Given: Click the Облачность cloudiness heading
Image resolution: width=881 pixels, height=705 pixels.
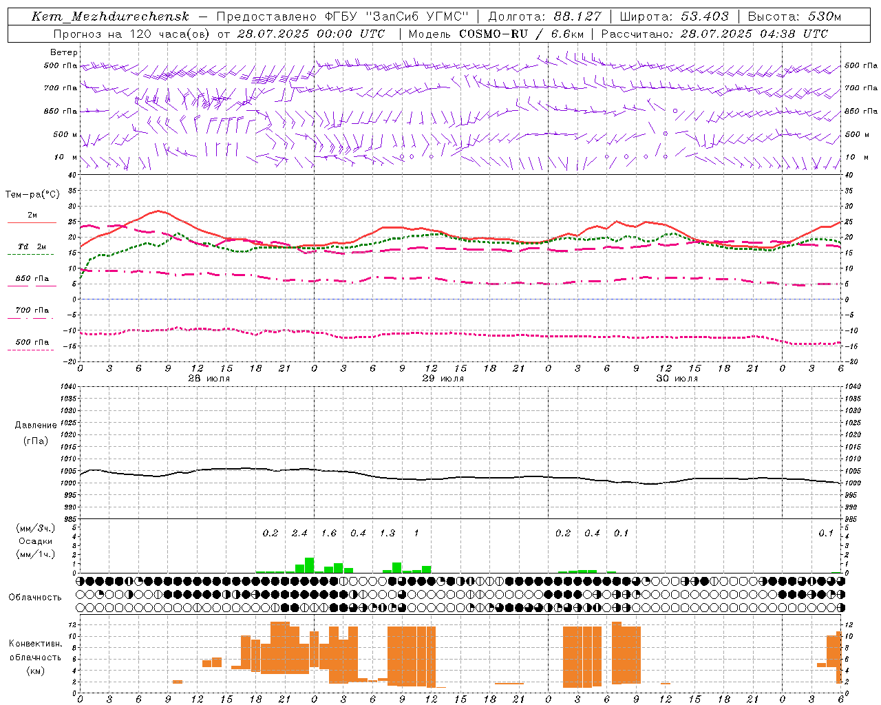Looking at the screenshot, I should [x=35, y=598].
